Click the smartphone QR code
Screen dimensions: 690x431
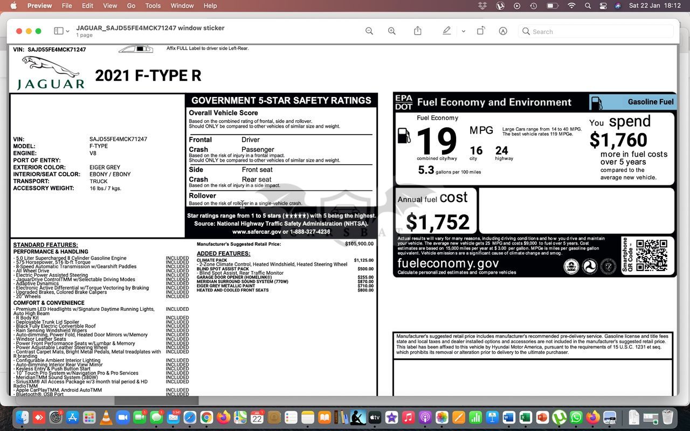tap(651, 256)
